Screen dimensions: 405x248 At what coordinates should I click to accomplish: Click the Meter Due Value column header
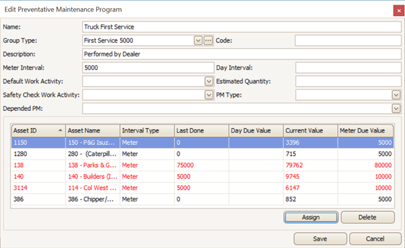click(365, 130)
